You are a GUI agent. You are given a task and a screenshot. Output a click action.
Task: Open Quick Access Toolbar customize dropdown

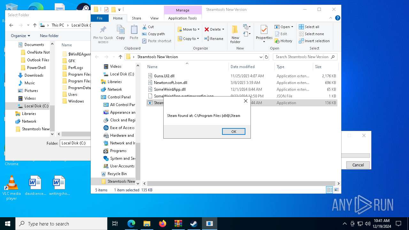pos(120,10)
